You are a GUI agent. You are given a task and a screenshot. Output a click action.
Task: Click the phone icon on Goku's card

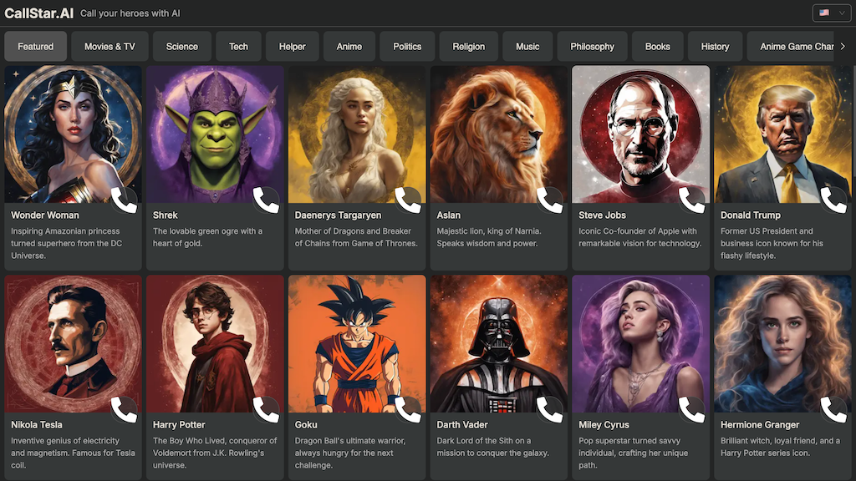coord(408,409)
